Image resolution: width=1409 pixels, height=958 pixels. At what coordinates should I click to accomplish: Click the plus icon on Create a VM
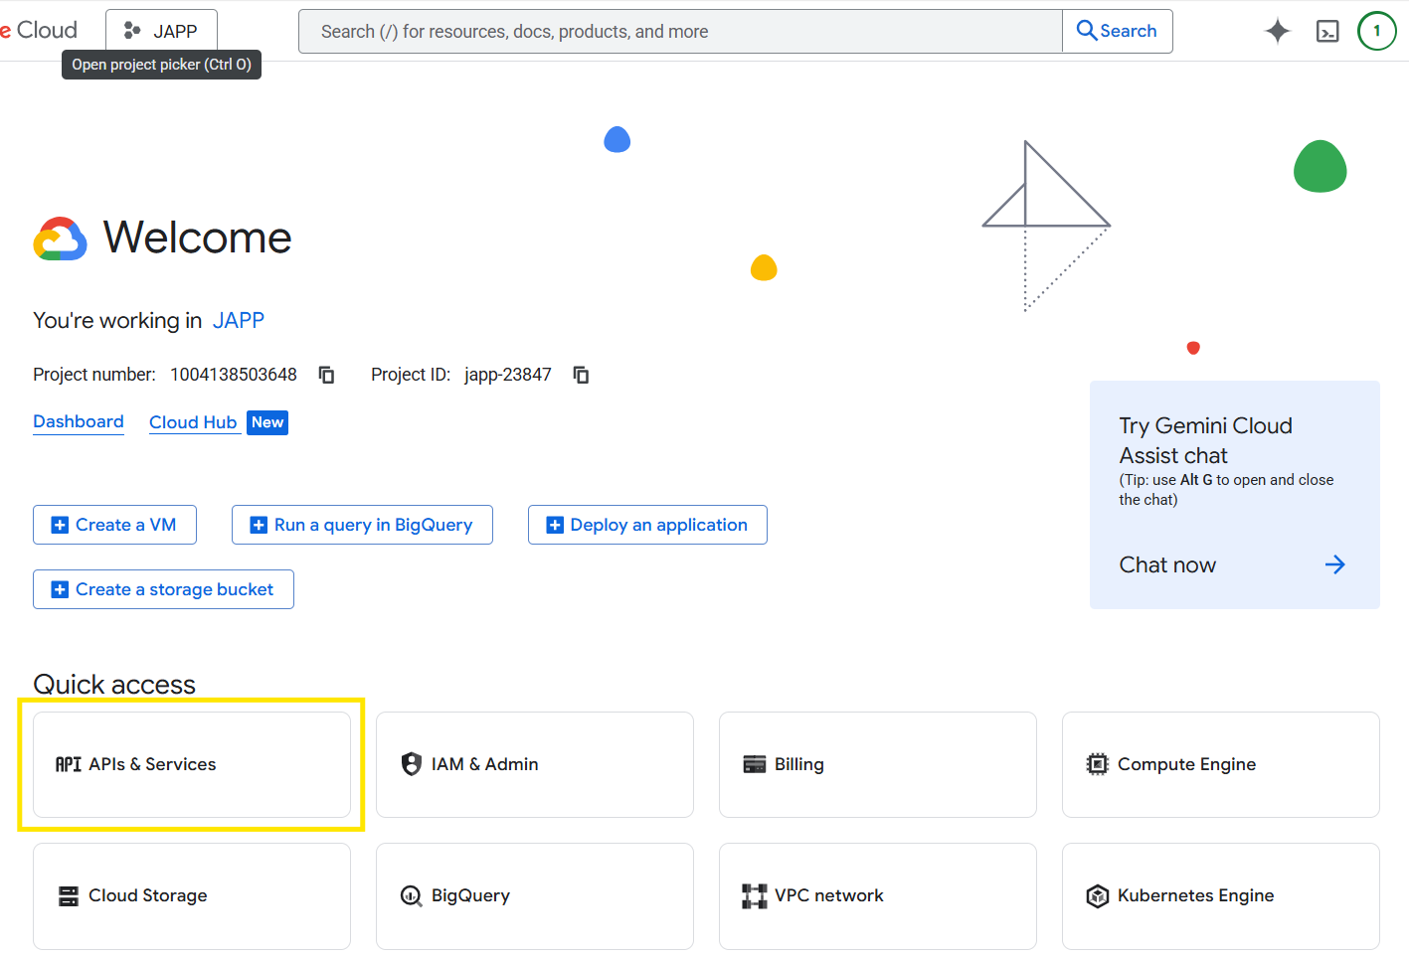(60, 525)
